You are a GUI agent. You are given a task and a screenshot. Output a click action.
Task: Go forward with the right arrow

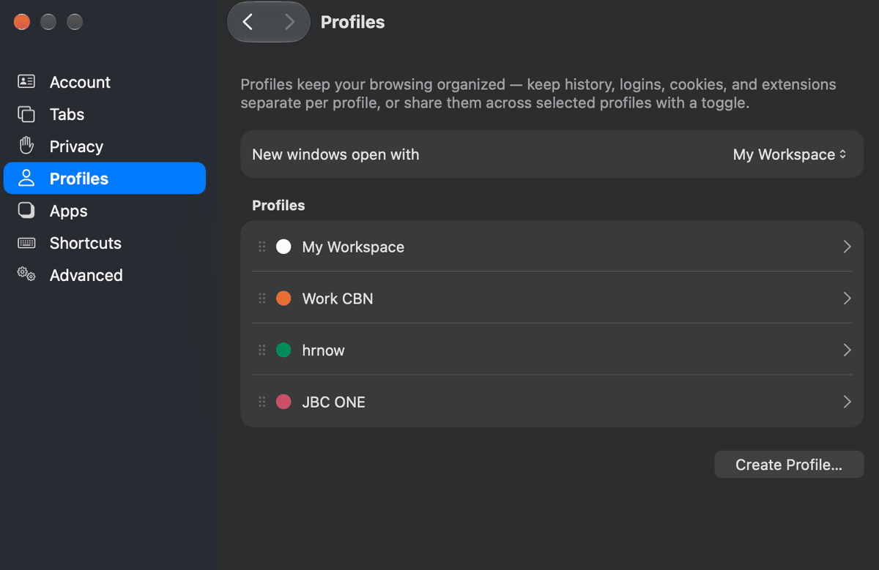(289, 22)
